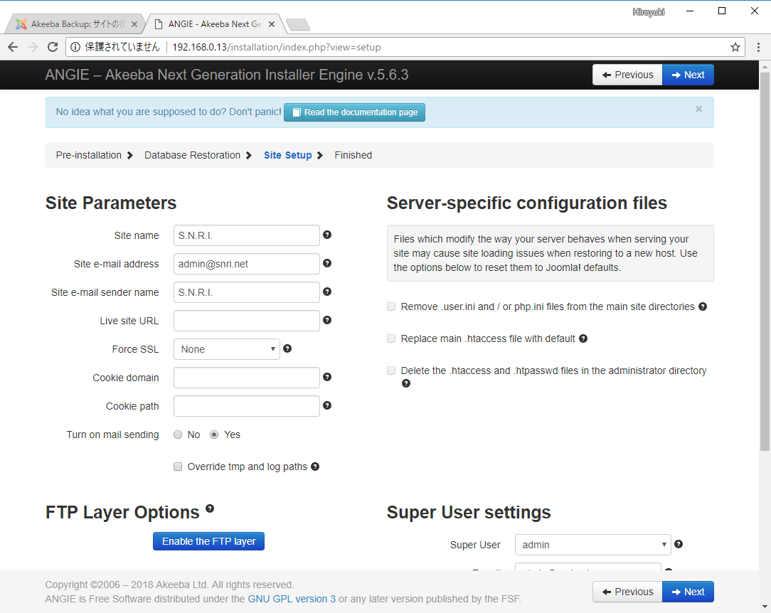Click into Site e-mail sender name field
The height and width of the screenshot is (613, 771).
pyautogui.click(x=246, y=292)
